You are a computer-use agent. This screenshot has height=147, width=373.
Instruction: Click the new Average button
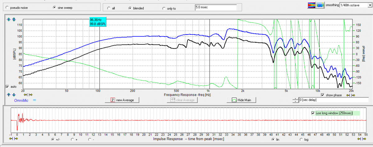coord(122,100)
